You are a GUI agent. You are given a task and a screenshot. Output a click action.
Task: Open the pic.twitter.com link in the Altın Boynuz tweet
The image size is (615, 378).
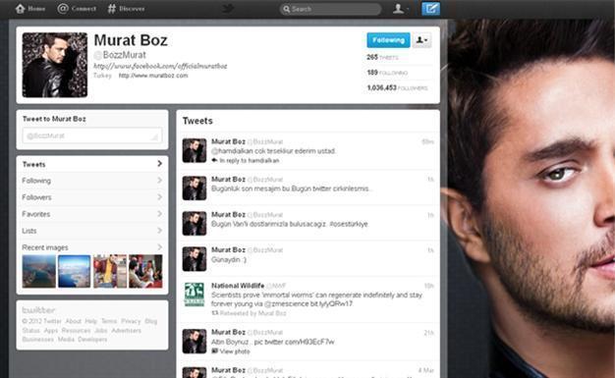click(294, 342)
